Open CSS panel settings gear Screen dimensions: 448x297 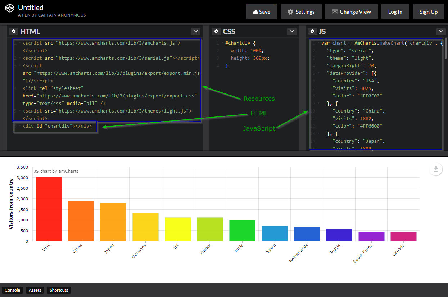(x=216, y=31)
